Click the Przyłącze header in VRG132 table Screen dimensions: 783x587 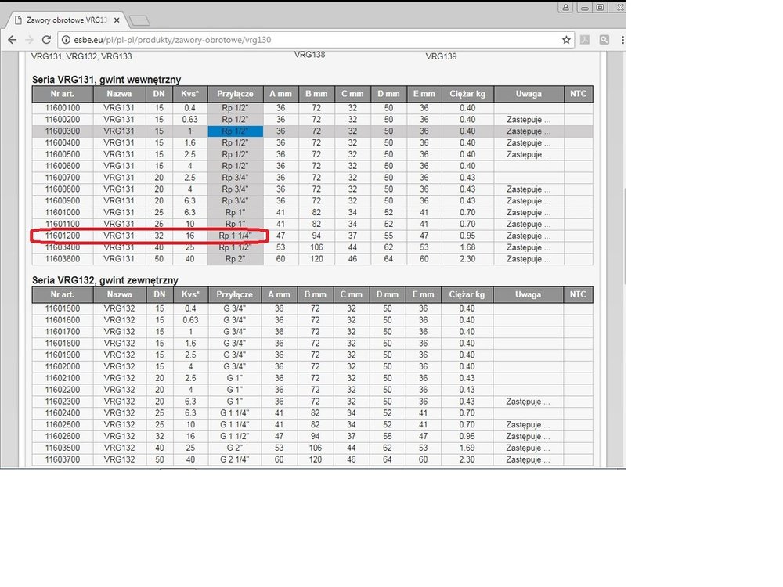click(x=235, y=295)
